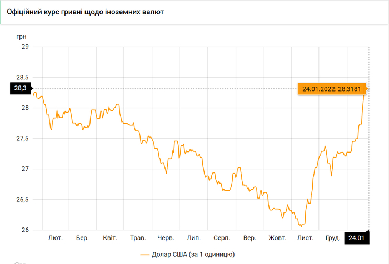Click the Груд. month axis label

pos(332,238)
